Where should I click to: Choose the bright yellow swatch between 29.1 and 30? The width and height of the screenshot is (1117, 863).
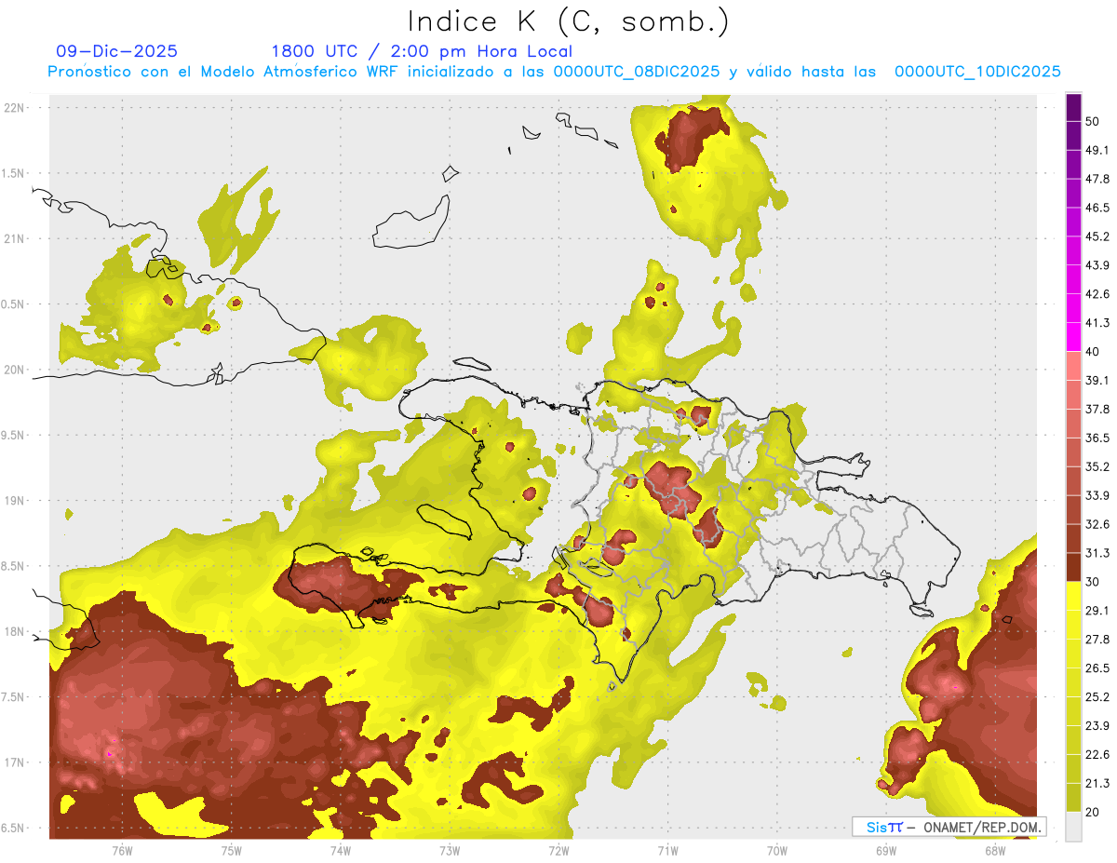click(1074, 596)
